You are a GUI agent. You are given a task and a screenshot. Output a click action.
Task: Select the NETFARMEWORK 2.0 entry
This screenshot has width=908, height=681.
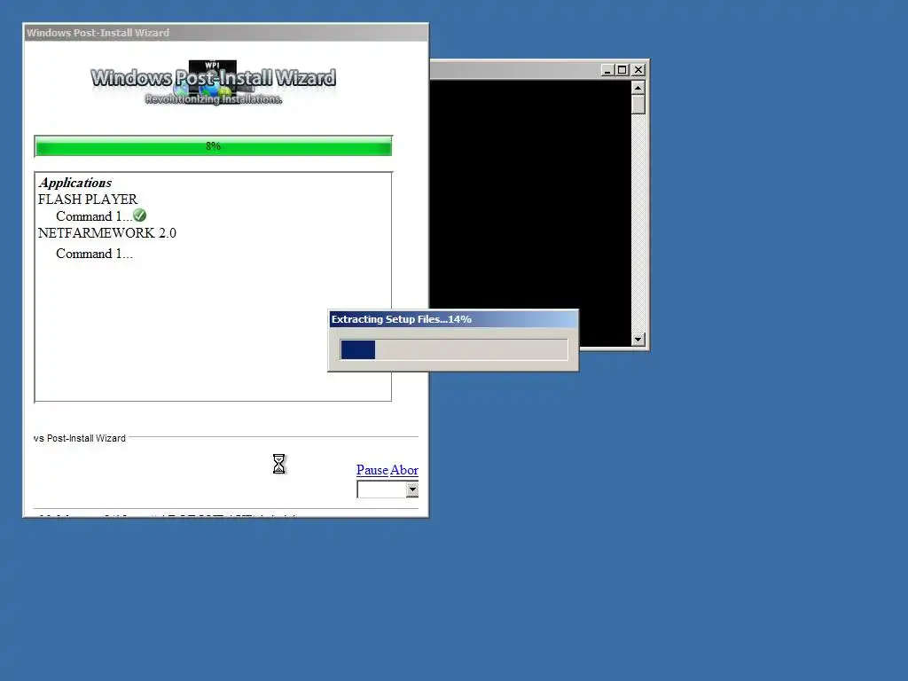[x=107, y=233]
